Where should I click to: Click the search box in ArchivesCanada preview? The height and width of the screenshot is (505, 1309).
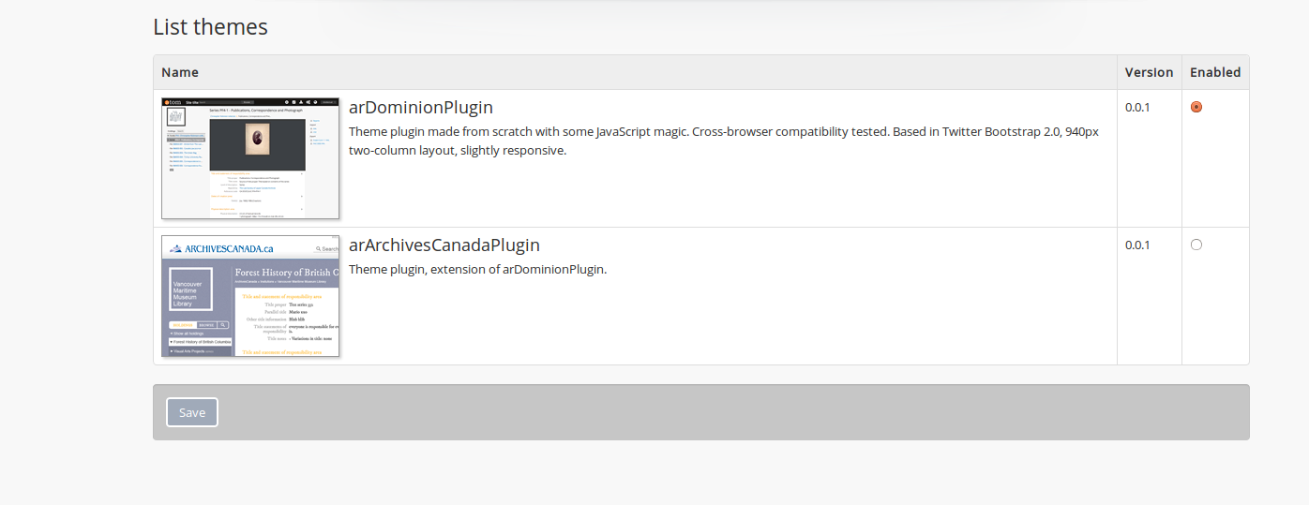coord(327,248)
